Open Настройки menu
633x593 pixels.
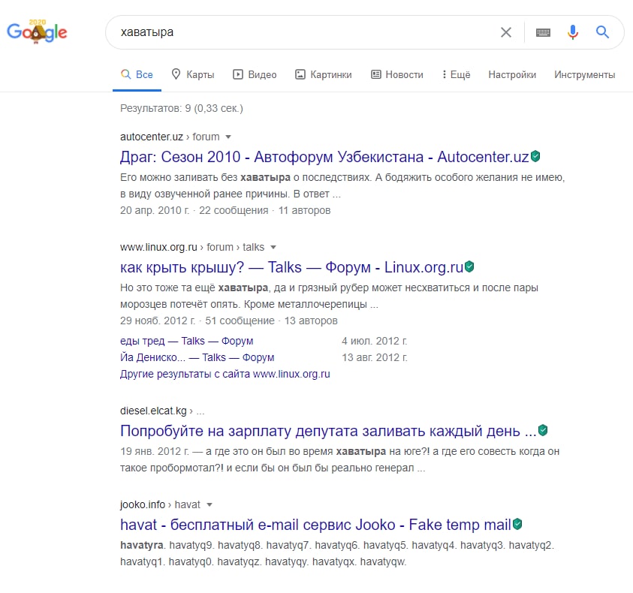(512, 74)
